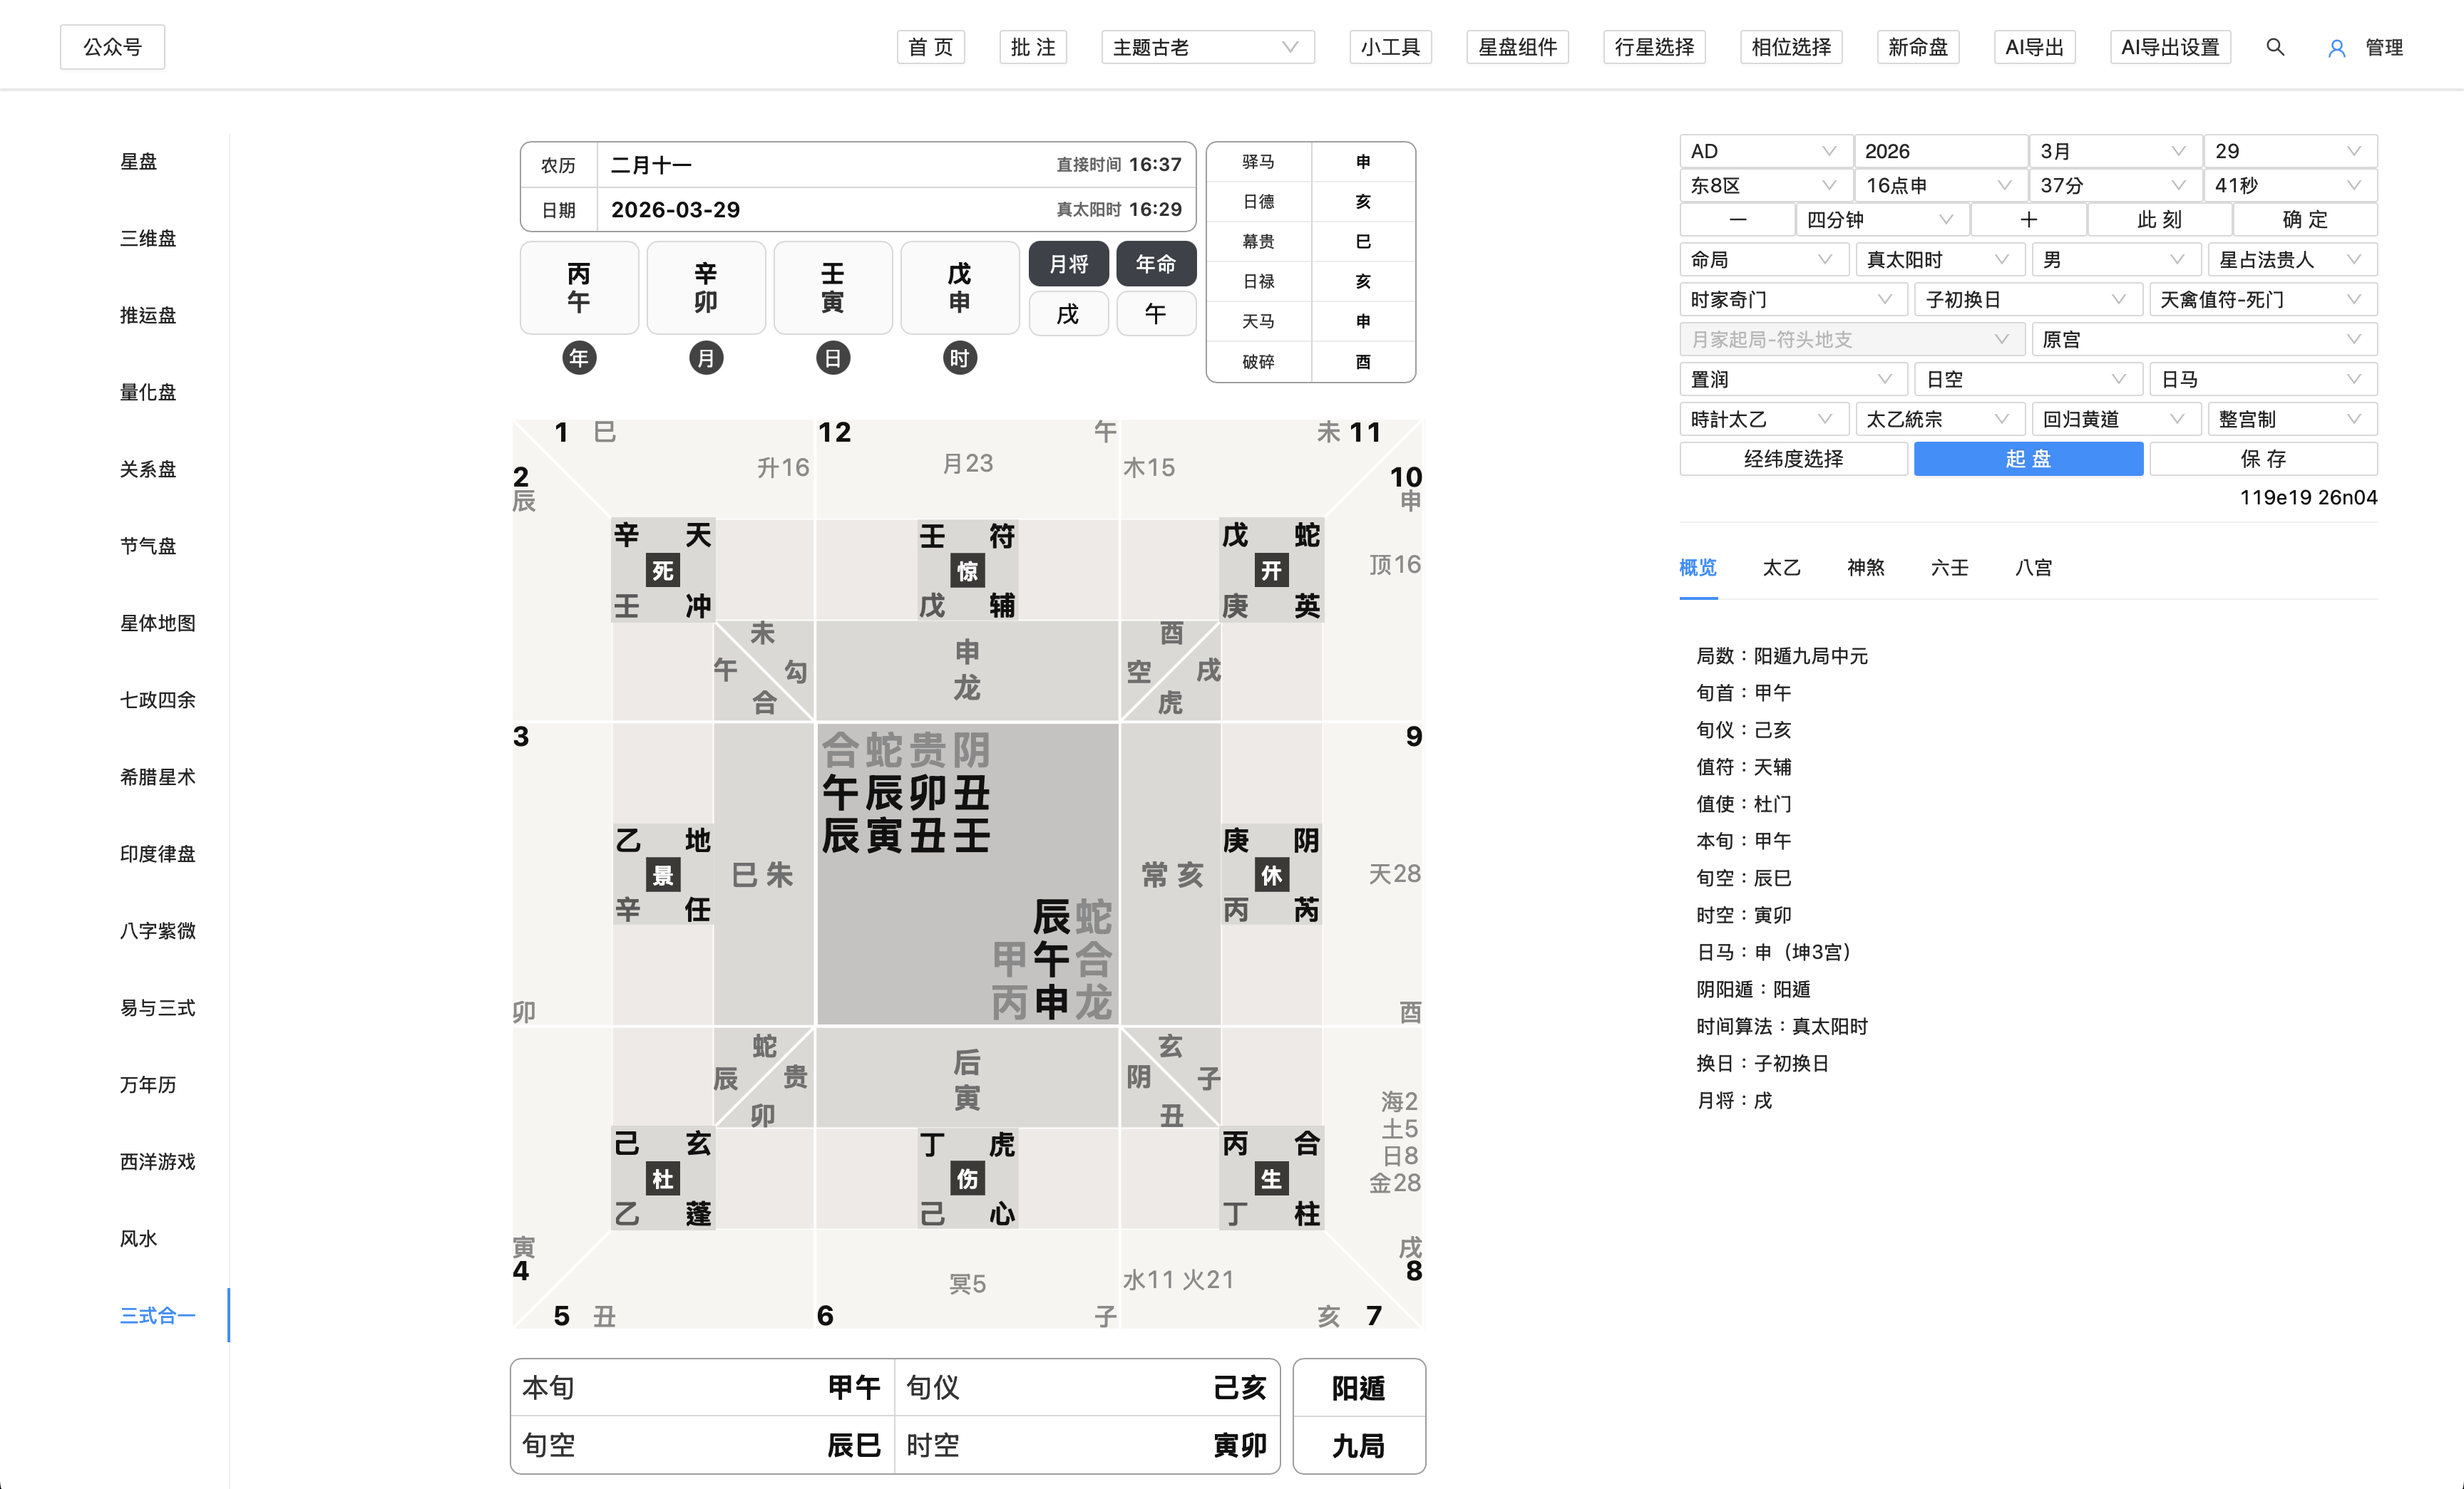
Task: Open 七政四余 in the sidebar
Action: pos(157,700)
